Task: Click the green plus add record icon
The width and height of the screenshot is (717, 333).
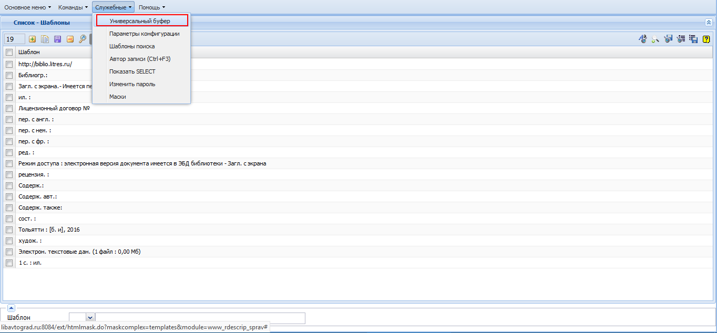Action: coord(33,39)
